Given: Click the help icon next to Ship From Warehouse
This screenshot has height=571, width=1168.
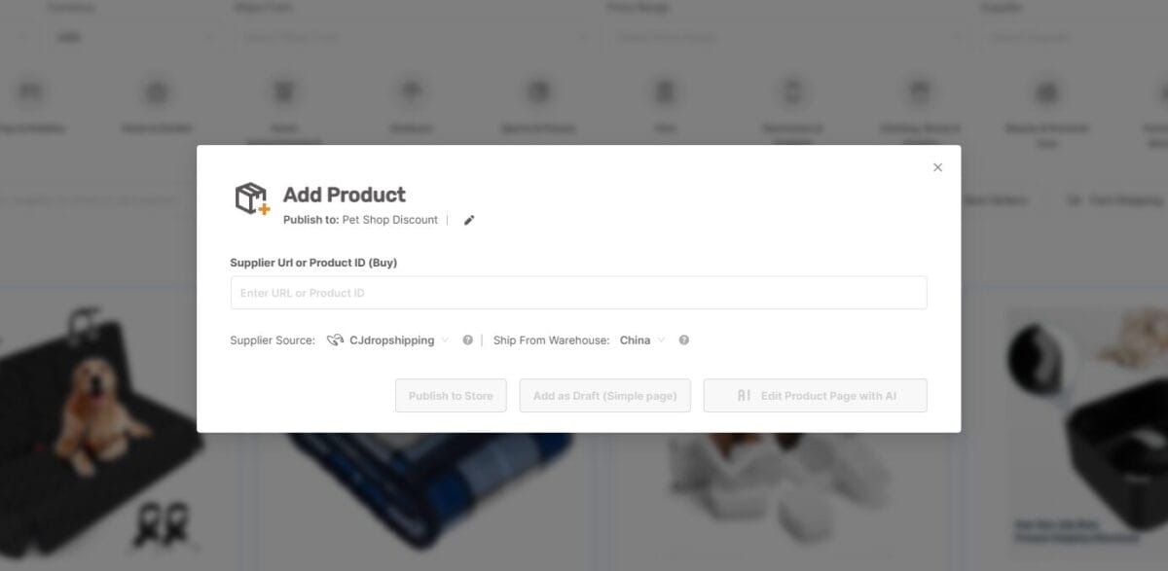Looking at the screenshot, I should coord(684,339).
